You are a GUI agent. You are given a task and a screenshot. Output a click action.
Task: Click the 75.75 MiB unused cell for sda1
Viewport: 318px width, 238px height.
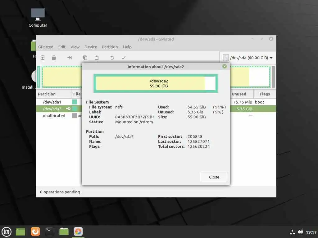(x=243, y=102)
